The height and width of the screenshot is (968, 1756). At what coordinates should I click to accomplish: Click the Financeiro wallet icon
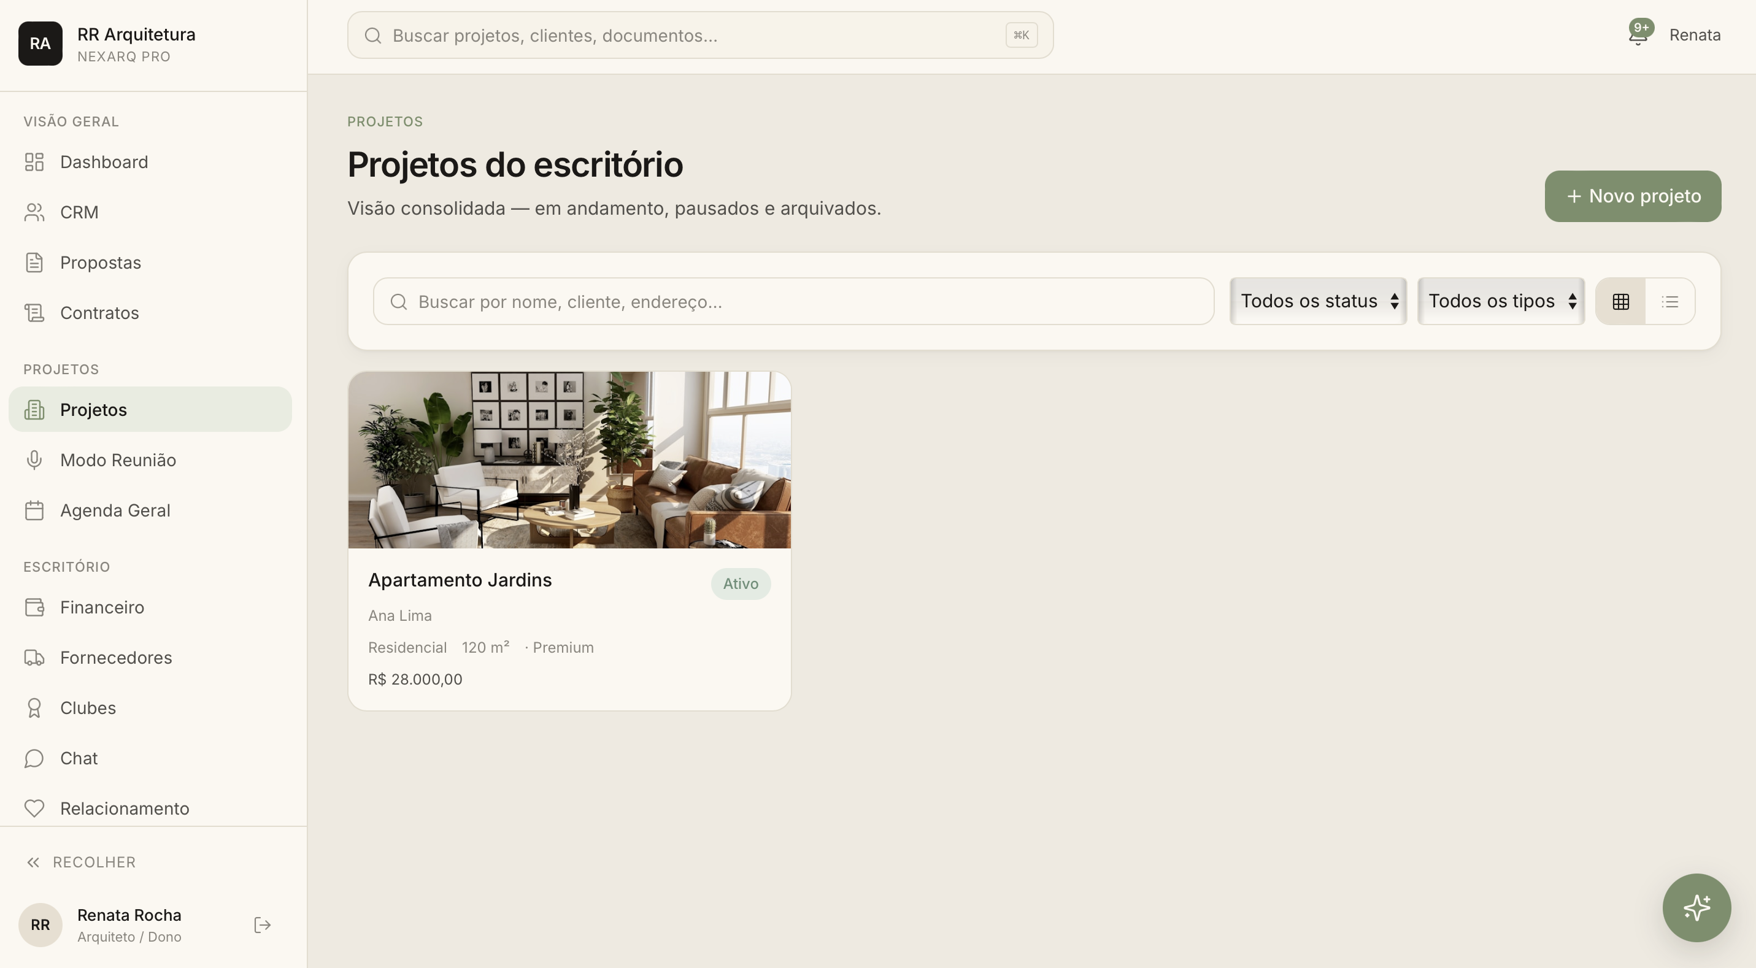pyautogui.click(x=34, y=608)
